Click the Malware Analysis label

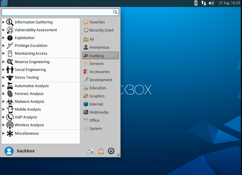30,102
